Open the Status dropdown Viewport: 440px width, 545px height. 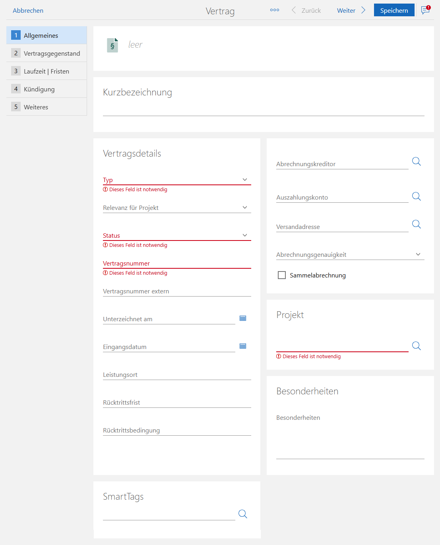click(245, 235)
